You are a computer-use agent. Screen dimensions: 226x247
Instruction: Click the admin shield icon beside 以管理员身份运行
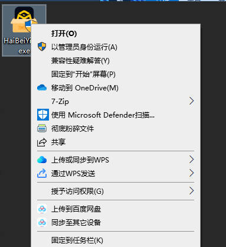42,47
